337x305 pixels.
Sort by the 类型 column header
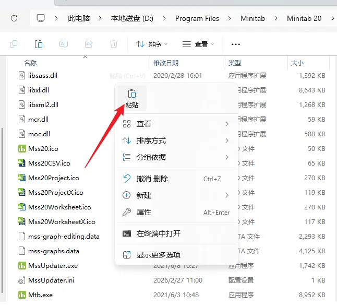pyautogui.click(x=234, y=63)
